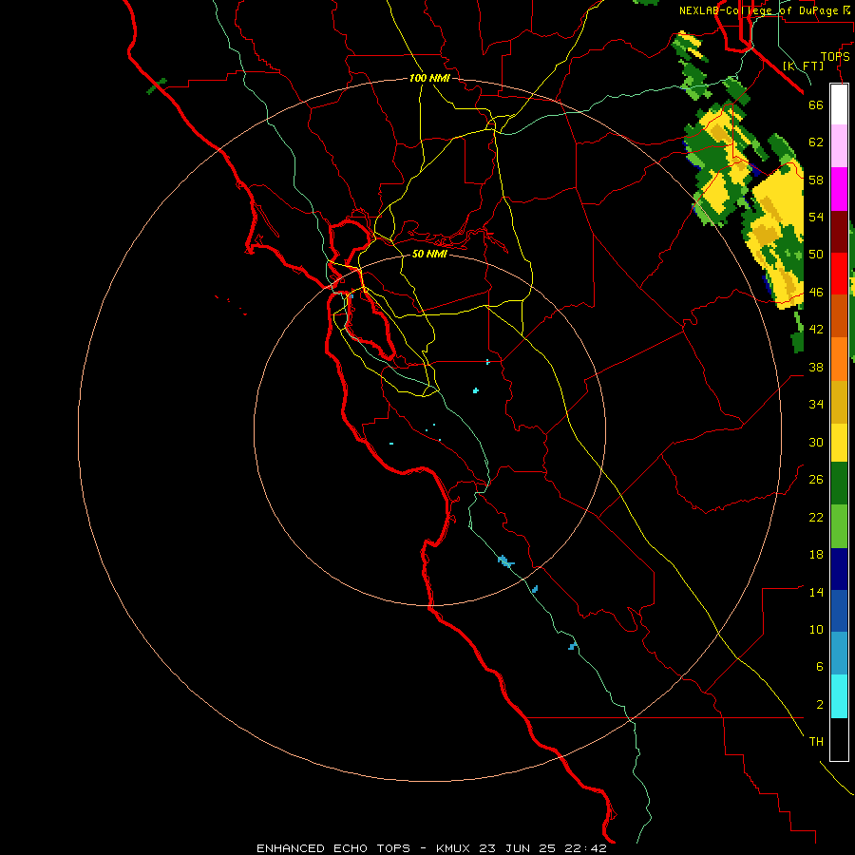Select the '38' scale label
This screenshot has width=855, height=855.
pos(816,367)
